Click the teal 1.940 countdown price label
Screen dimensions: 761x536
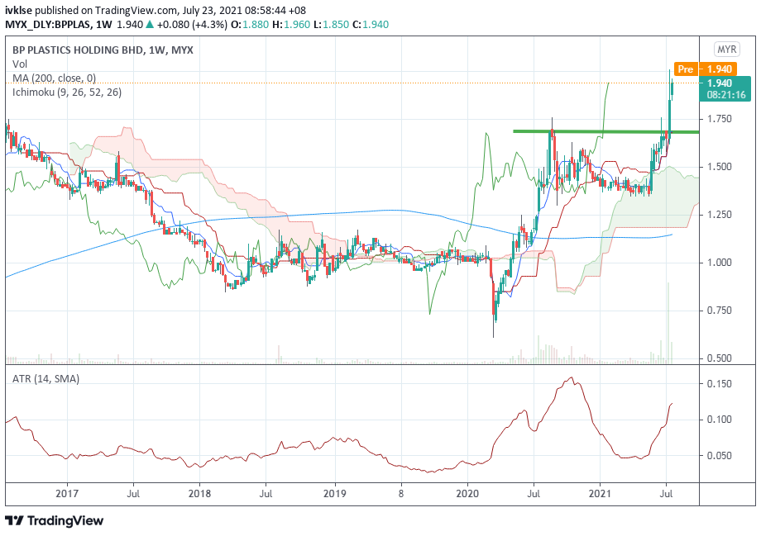(x=725, y=88)
